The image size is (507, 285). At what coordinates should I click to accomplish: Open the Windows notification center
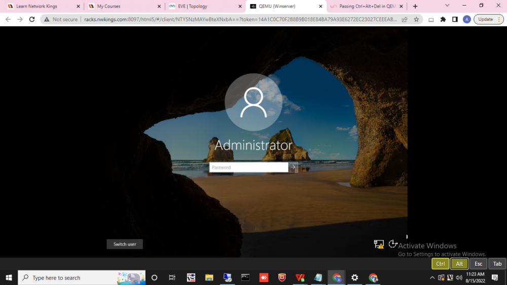[495, 277]
